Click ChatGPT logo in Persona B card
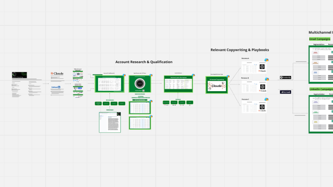 (x=263, y=86)
